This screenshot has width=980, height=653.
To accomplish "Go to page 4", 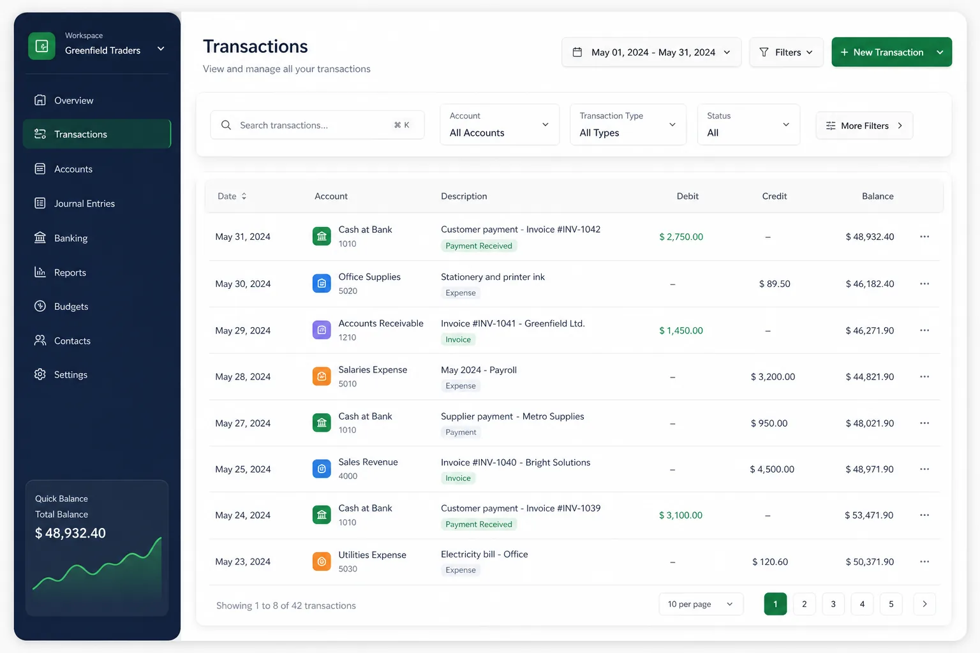I will tap(862, 604).
